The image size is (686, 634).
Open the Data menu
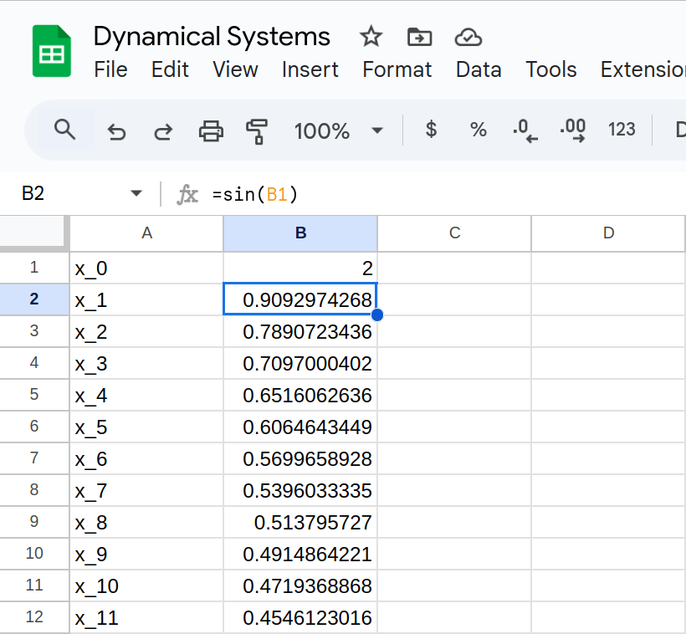479,69
